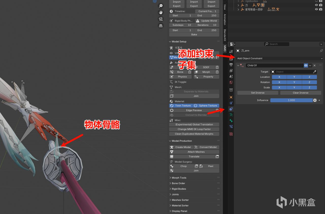The image size is (325, 214).
Task: Expand the Bone Order panel
Action: [x=170, y=183]
